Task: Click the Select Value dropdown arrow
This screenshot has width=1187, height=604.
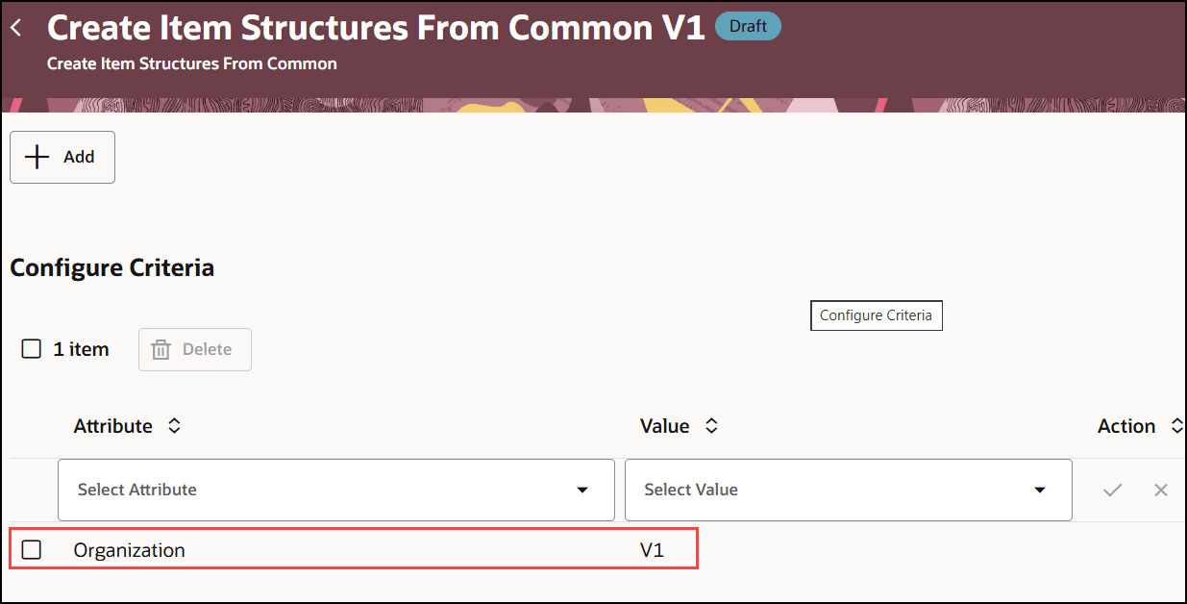Action: 1040,490
